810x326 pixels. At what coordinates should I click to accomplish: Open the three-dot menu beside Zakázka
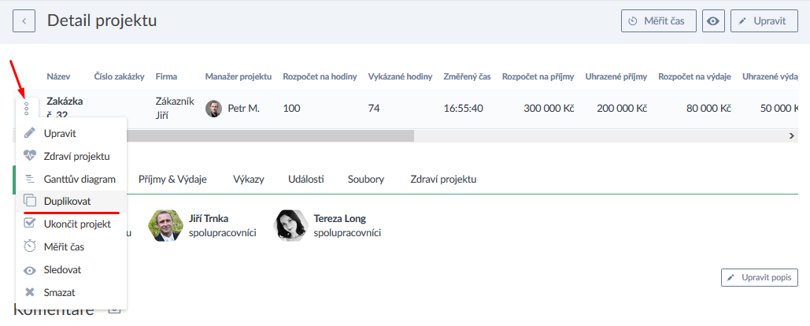[26, 108]
